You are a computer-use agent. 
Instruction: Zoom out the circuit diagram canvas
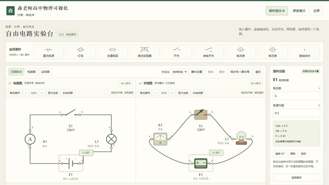coord(25,93)
